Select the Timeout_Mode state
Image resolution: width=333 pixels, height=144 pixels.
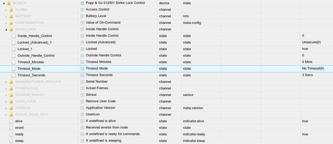click(x=29, y=69)
